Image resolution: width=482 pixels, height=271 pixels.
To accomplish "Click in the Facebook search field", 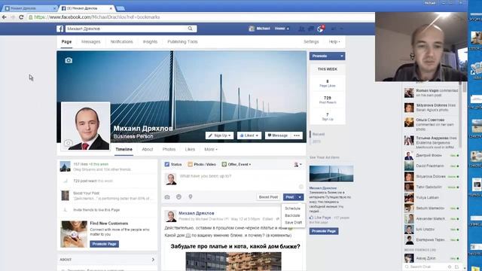I will [126, 29].
